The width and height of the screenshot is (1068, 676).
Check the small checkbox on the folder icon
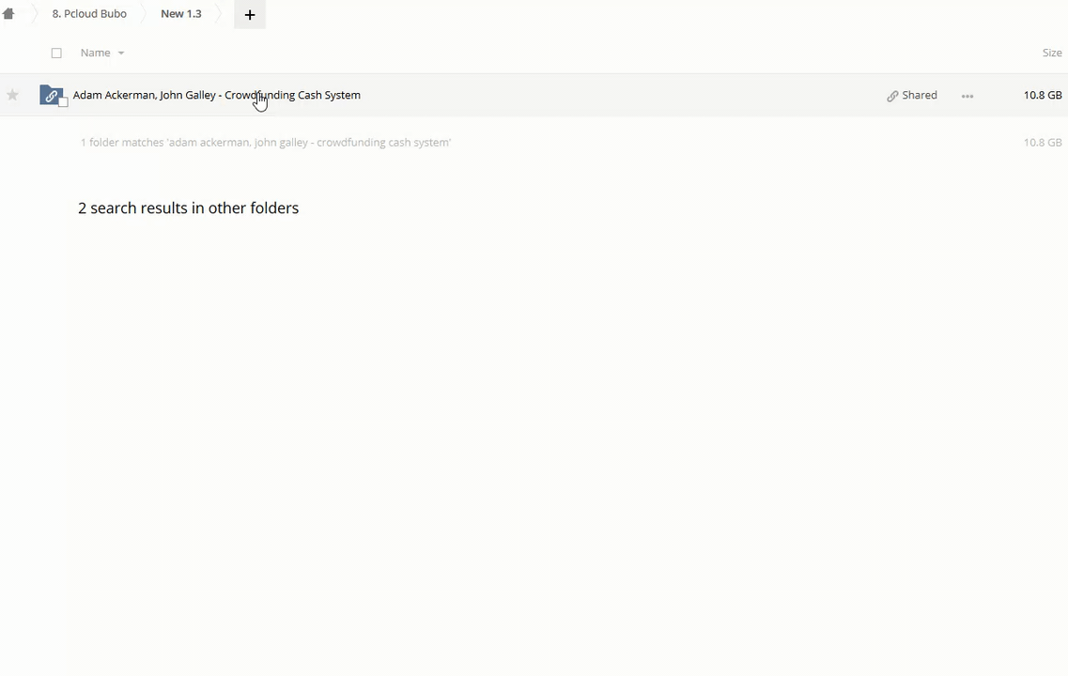pyautogui.click(x=63, y=101)
